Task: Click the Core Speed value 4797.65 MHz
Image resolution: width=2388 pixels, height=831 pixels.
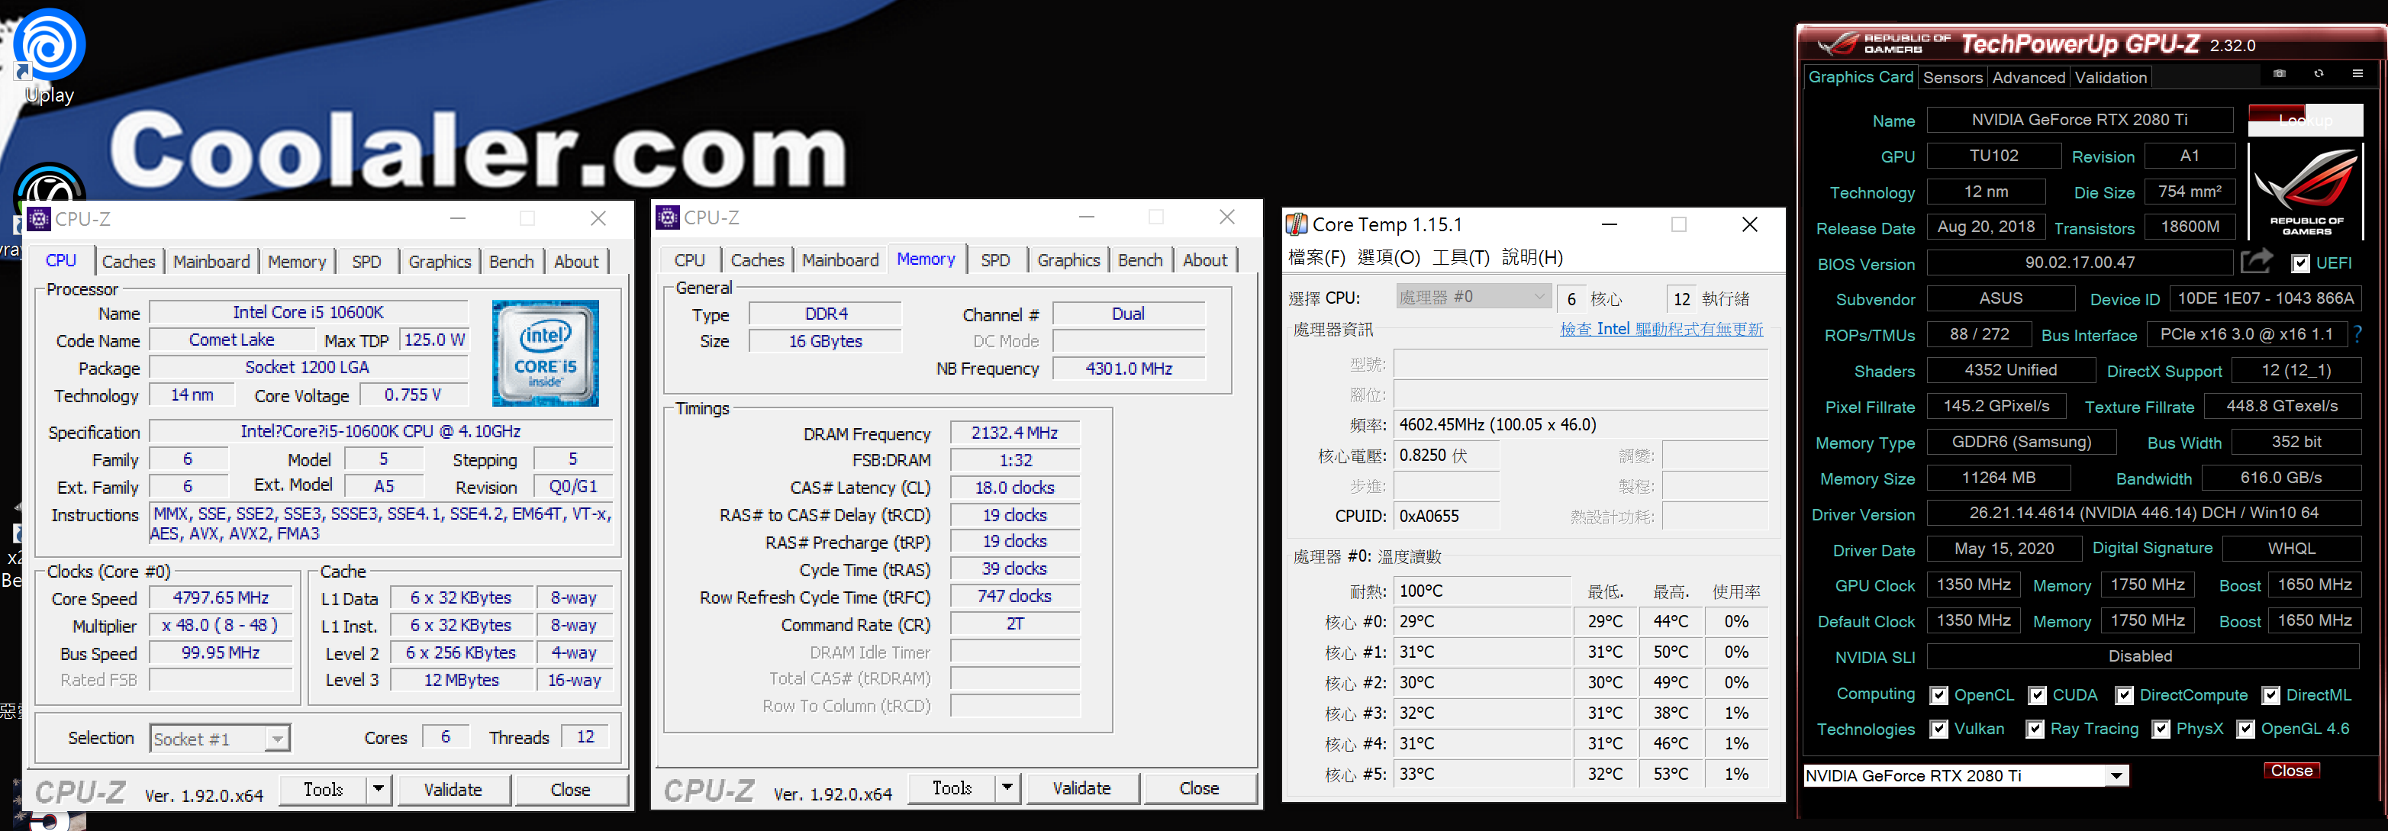Action: 221,598
